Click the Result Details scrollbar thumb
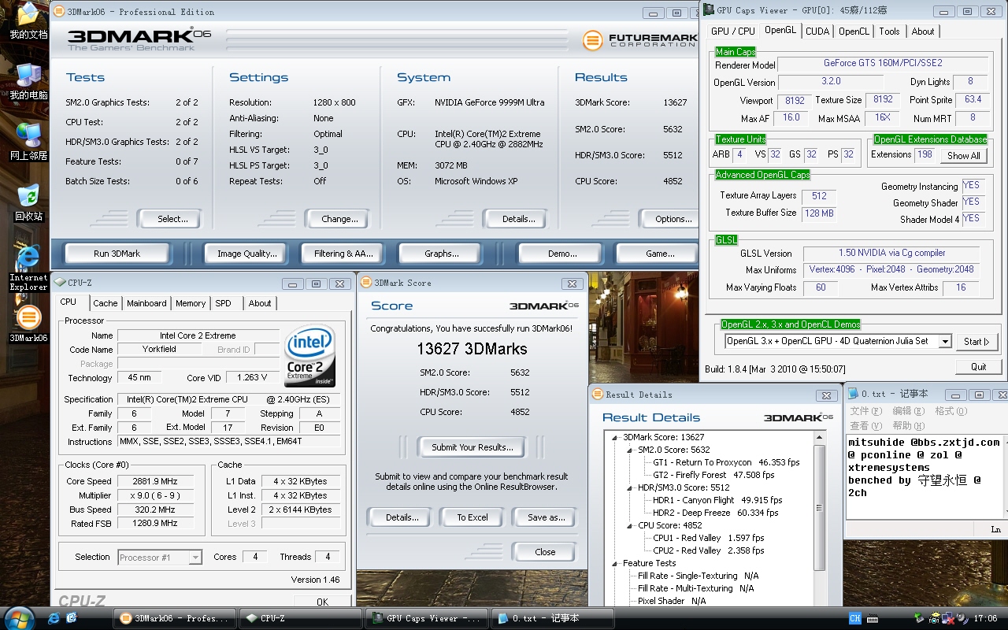Viewport: 1008px width, 630px height. point(819,507)
